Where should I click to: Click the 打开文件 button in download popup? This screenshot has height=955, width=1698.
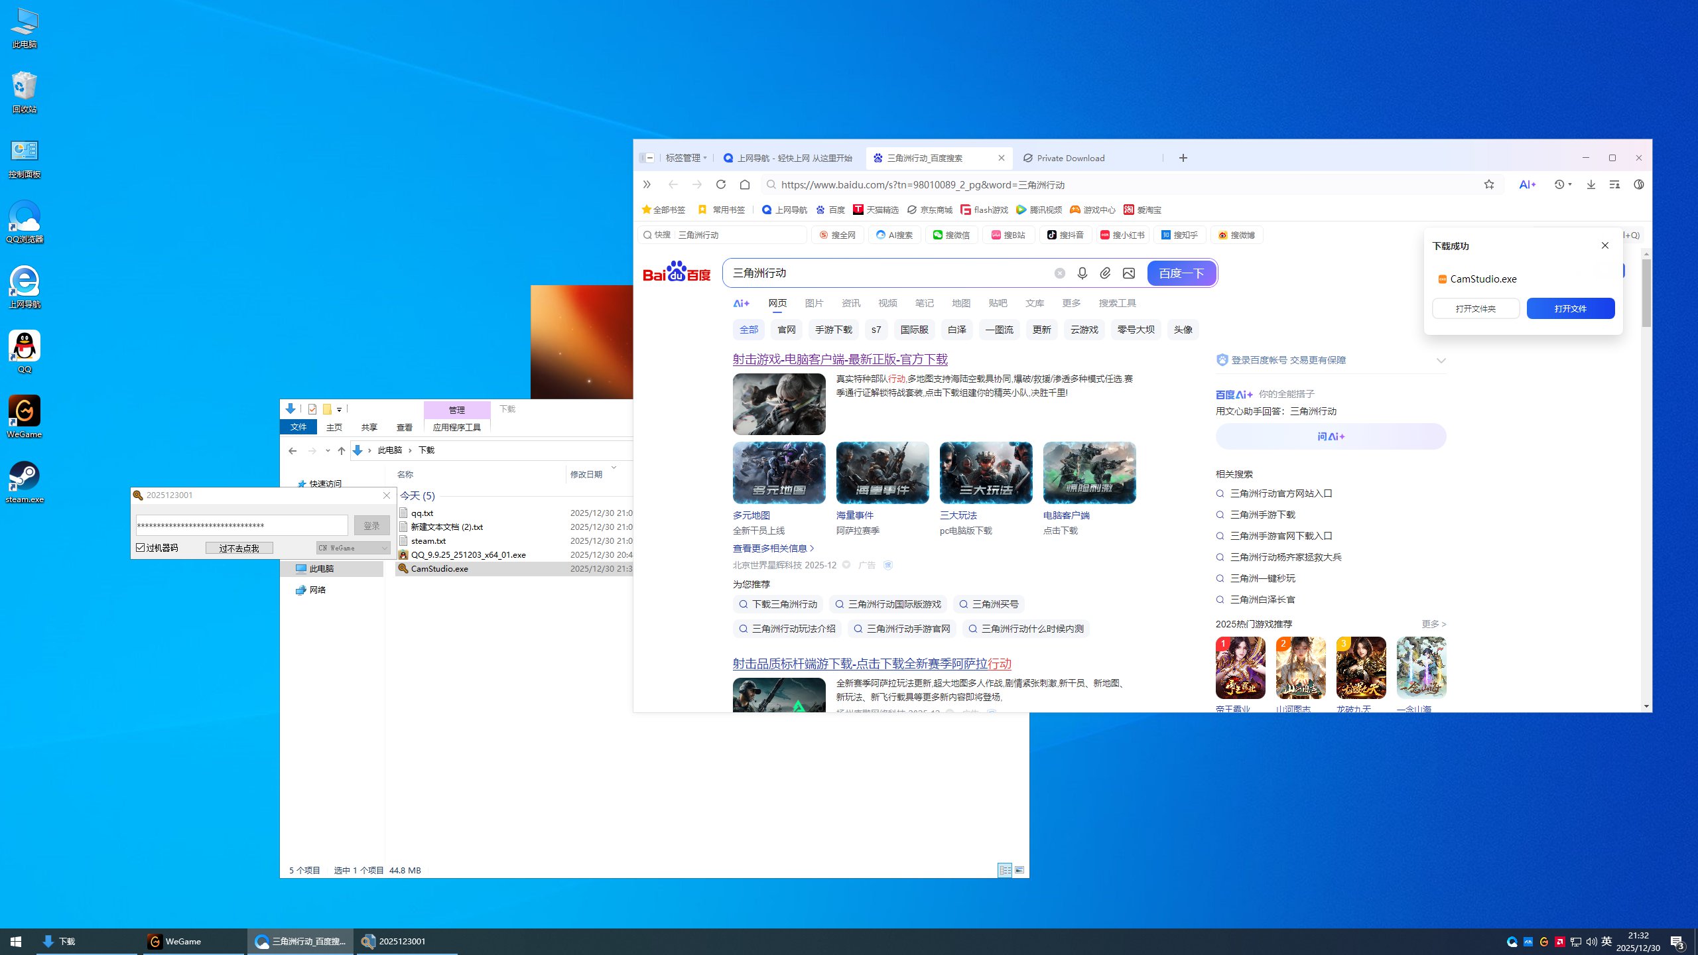pos(1570,308)
